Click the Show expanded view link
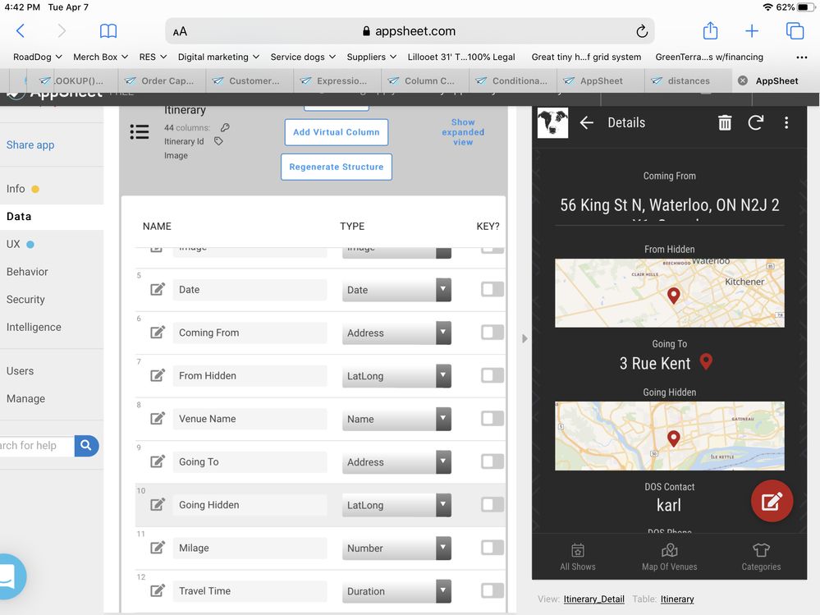This screenshot has width=820, height=615. coord(463,131)
